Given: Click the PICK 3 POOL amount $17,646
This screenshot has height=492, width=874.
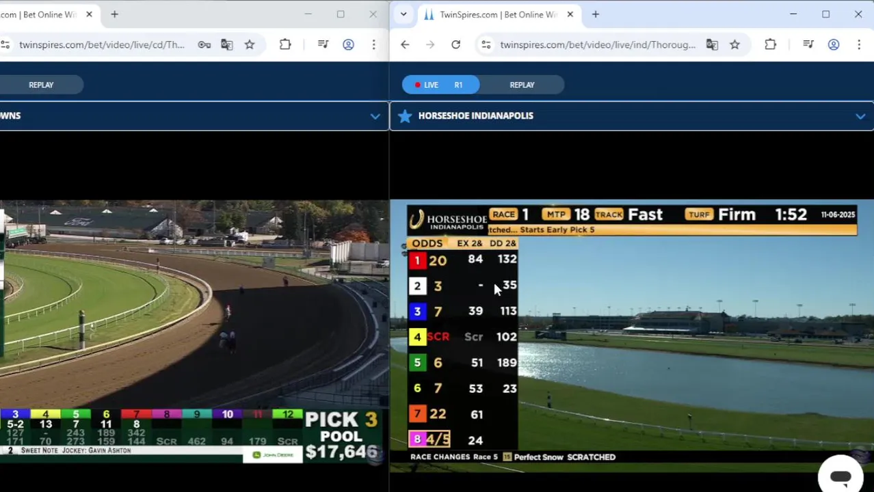Looking at the screenshot, I should 341,451.
